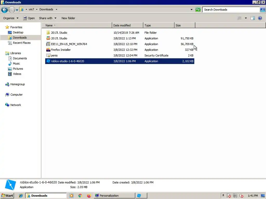Open Windows Media Player from taskbar
Image resolution: width=266 pixels, height=199 pixels.
[71, 196]
